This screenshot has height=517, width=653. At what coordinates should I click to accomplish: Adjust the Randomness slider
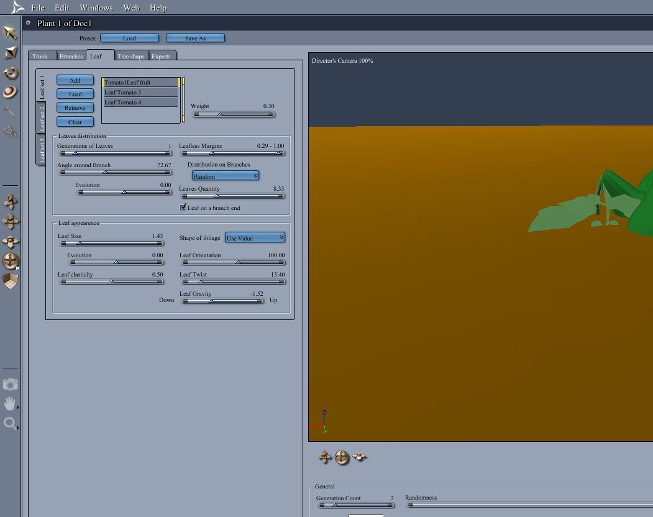point(530,505)
